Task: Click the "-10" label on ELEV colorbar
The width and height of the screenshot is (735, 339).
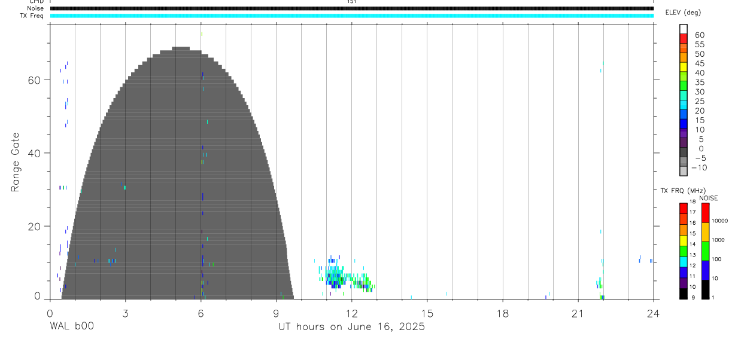Action: pyautogui.click(x=698, y=167)
